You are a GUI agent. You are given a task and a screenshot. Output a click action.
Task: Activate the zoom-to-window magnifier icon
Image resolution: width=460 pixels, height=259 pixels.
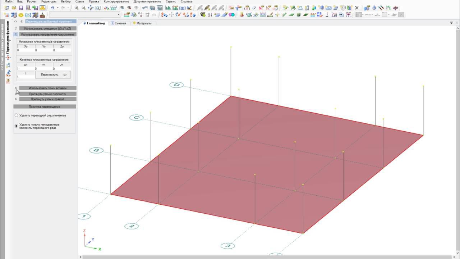pyautogui.click(x=98, y=8)
